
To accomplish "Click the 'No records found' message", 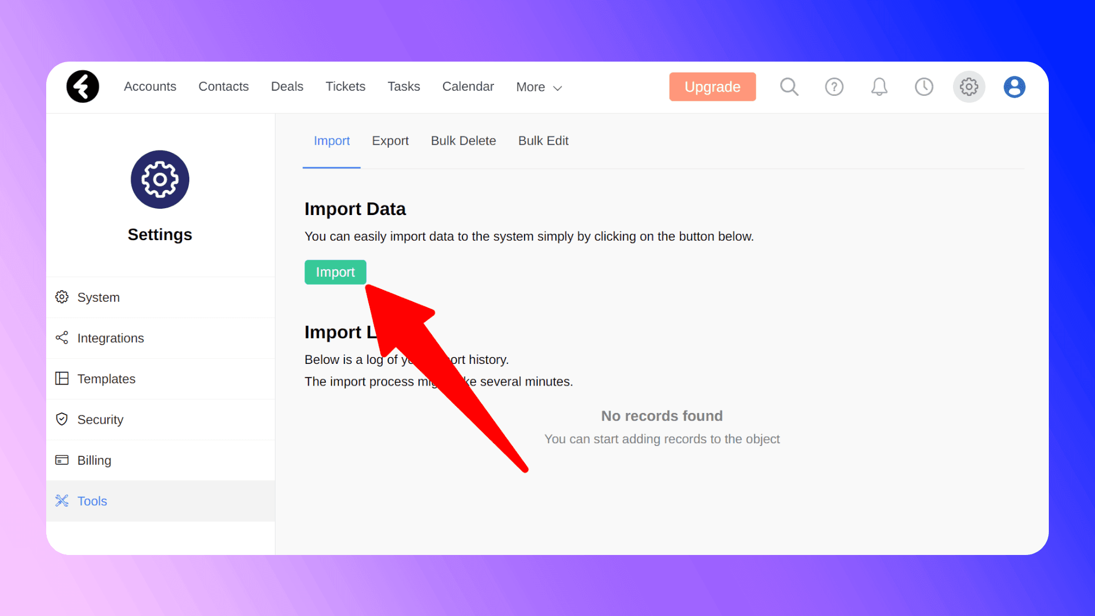I will (662, 416).
